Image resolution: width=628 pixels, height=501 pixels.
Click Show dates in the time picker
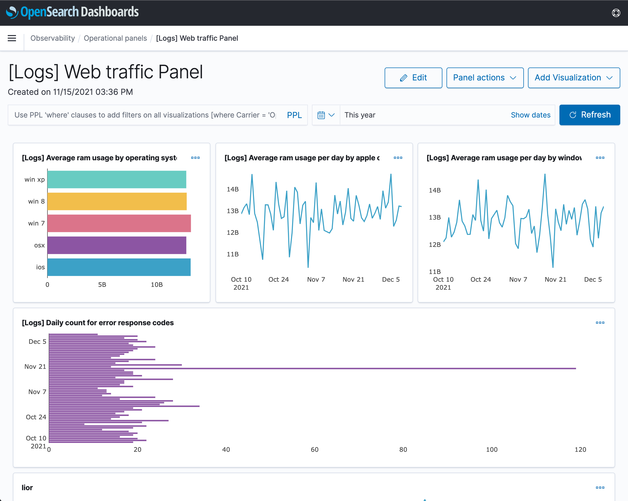pos(530,115)
